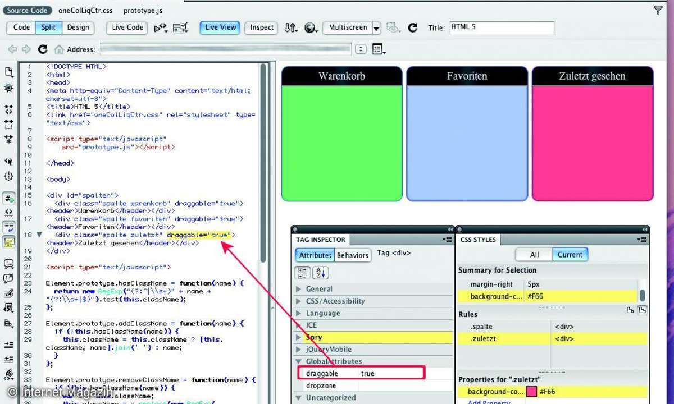Open Tag Inspector panel options menu

(447, 240)
